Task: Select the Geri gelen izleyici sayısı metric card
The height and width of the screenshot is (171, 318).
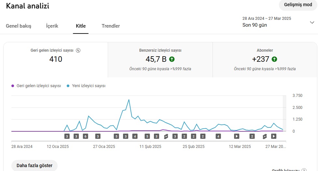Action: (x=56, y=60)
